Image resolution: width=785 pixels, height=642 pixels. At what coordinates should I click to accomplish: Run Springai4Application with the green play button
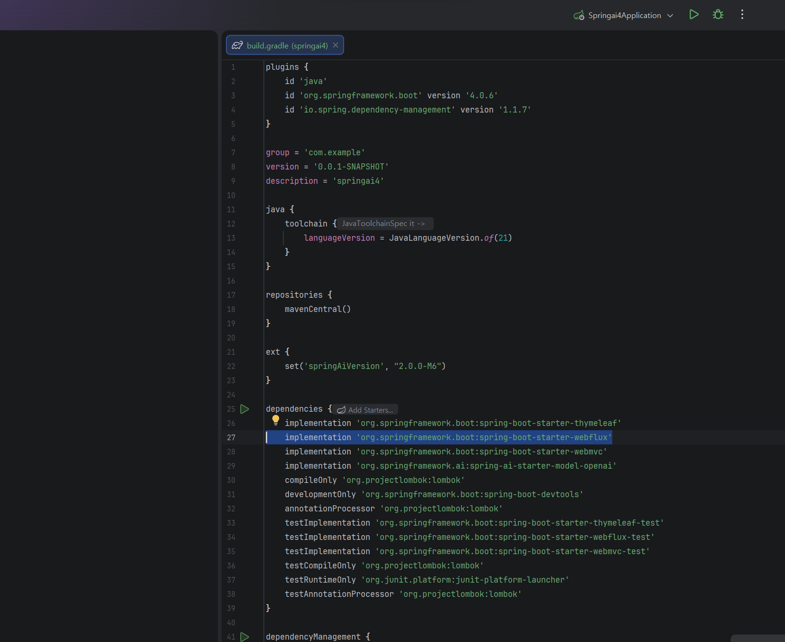694,15
